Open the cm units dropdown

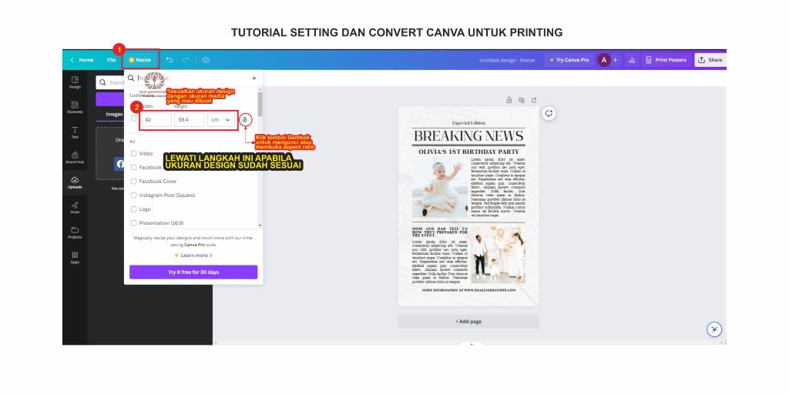(221, 119)
